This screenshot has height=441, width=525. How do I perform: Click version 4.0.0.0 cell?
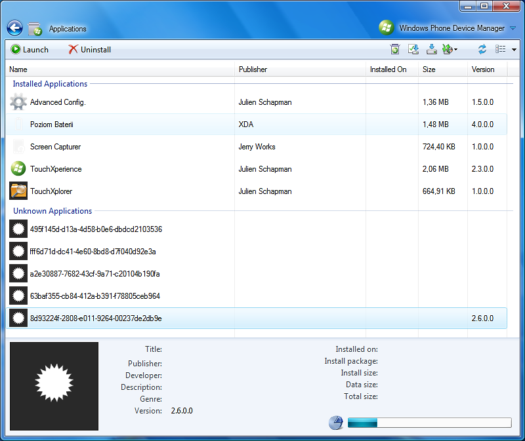[x=482, y=125]
